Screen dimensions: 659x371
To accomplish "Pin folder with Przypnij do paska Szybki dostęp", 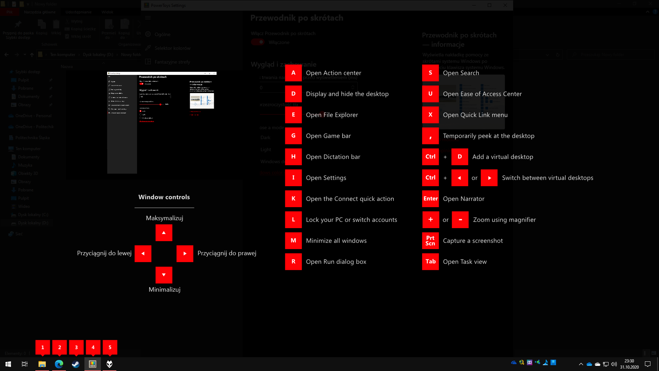I will (x=18, y=27).
